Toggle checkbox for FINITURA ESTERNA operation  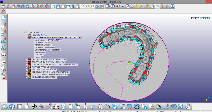point(27,67)
